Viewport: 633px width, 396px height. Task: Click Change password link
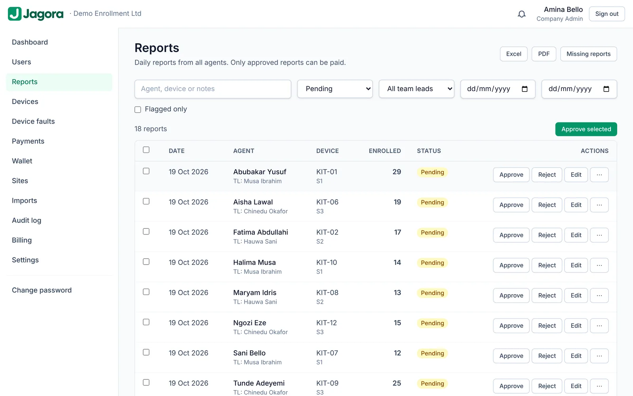[59, 290]
